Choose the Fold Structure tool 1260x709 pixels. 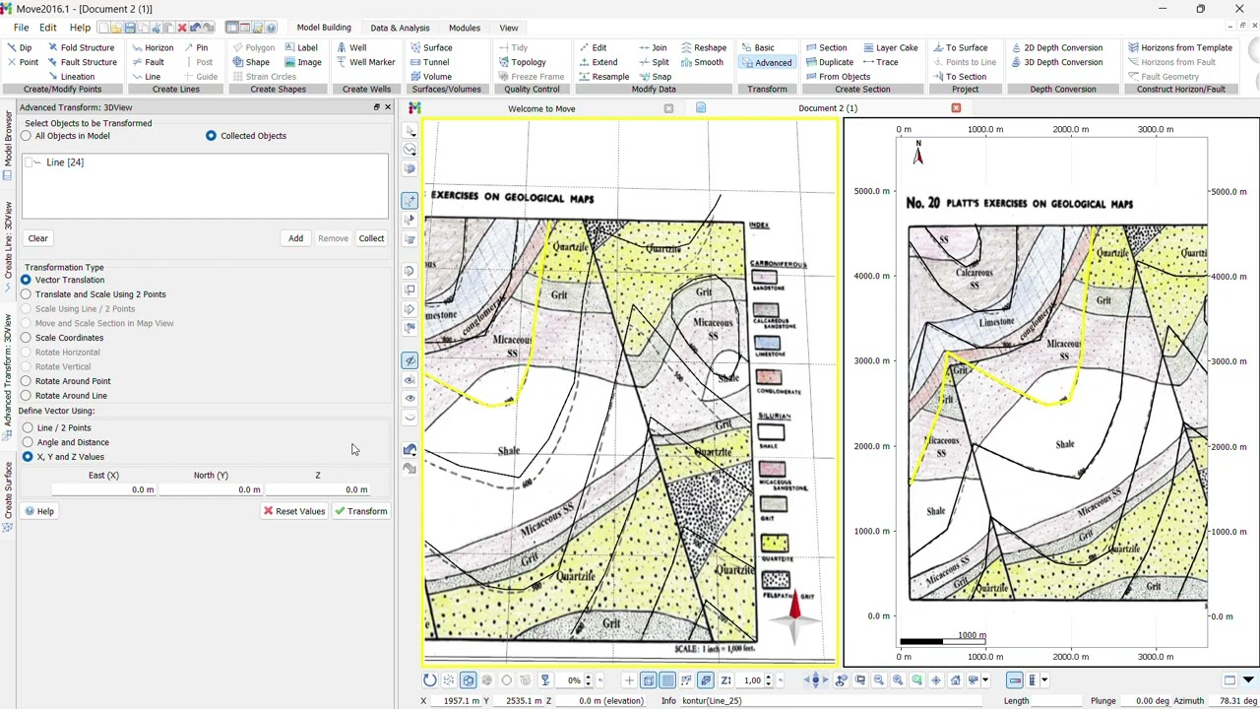(82, 47)
